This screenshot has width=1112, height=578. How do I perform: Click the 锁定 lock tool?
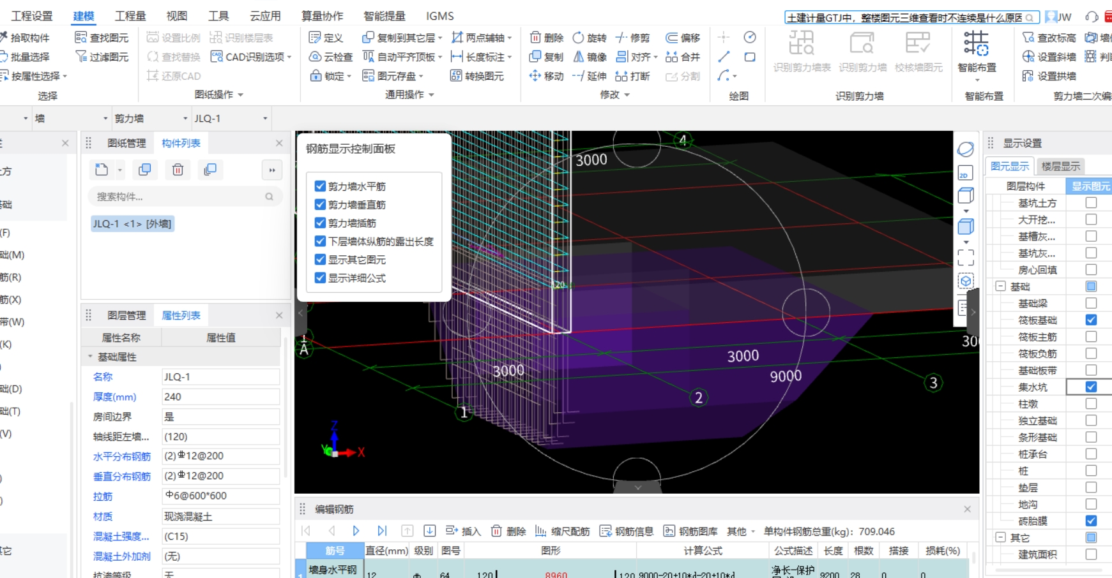coord(330,76)
